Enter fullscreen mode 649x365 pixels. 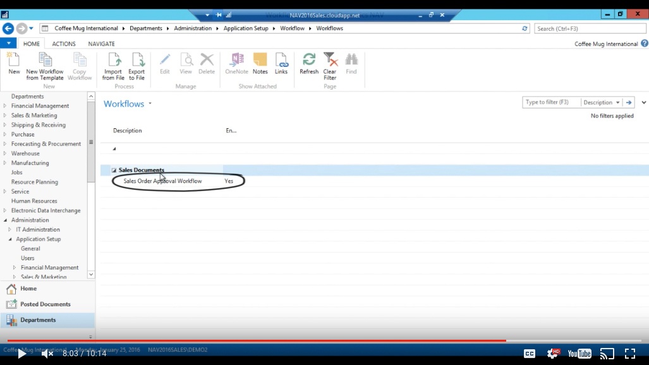630,354
